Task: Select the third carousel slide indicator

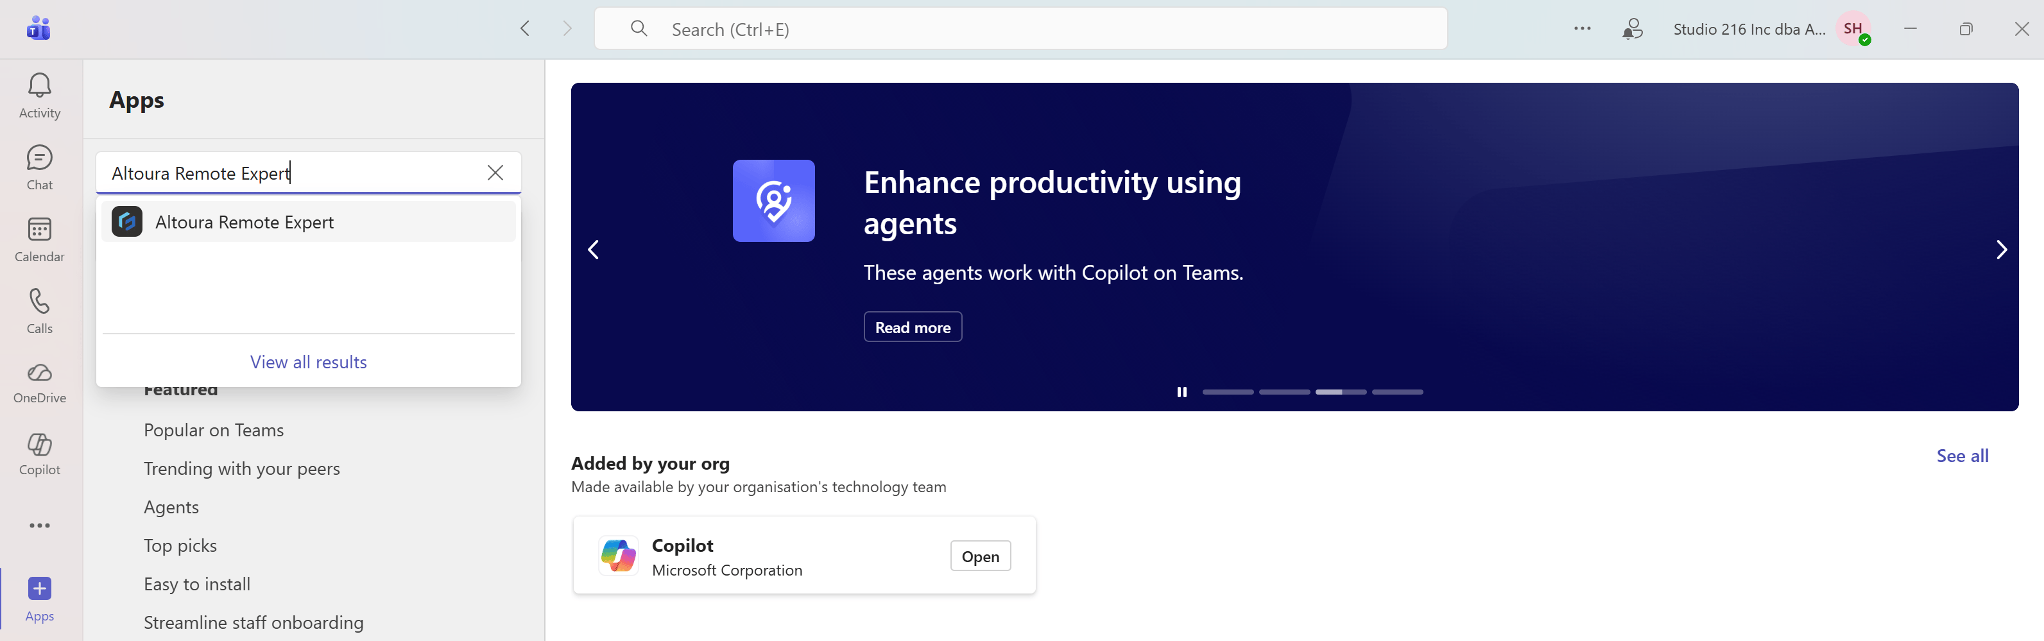Action: coord(1341,392)
